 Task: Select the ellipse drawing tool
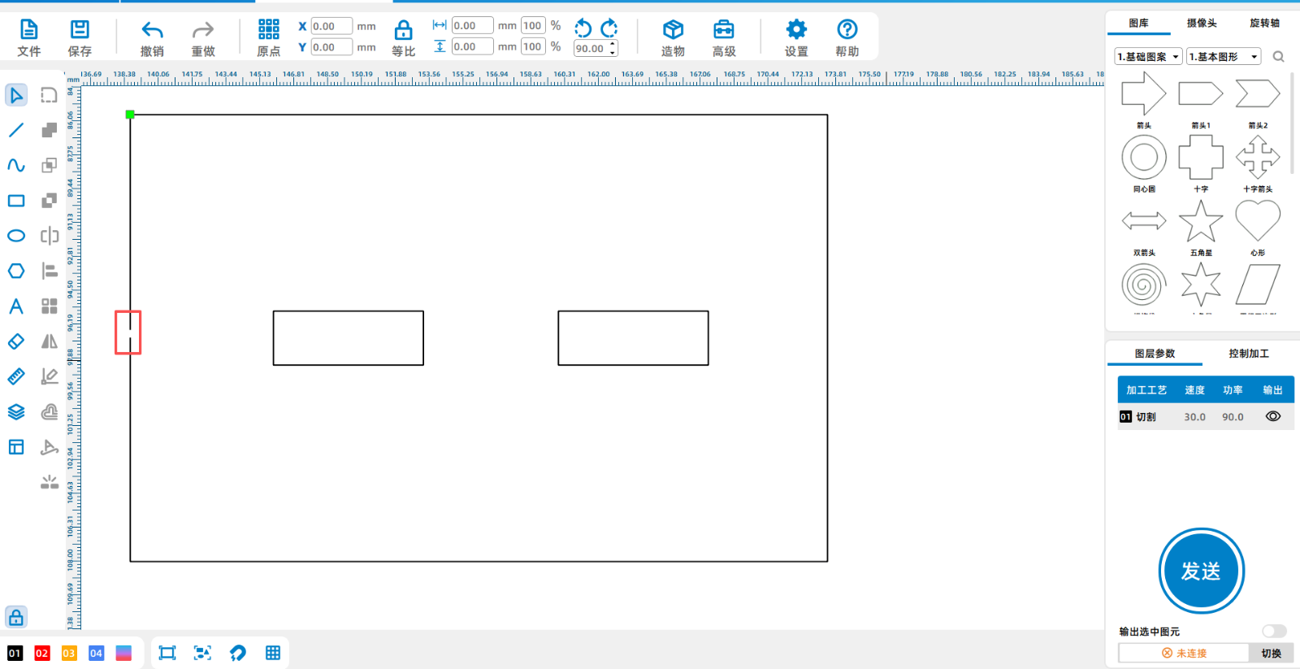click(x=16, y=236)
